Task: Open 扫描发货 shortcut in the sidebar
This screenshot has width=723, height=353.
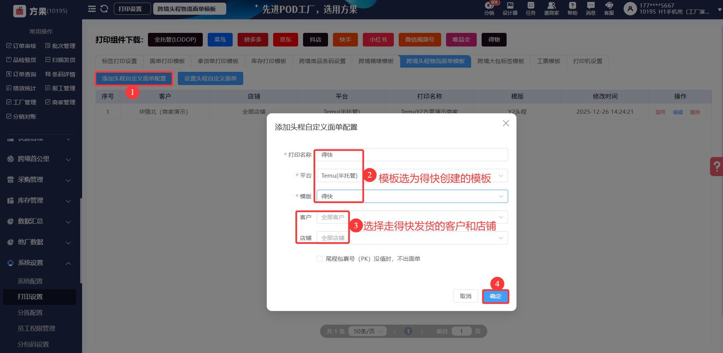Action: pyautogui.click(x=61, y=60)
